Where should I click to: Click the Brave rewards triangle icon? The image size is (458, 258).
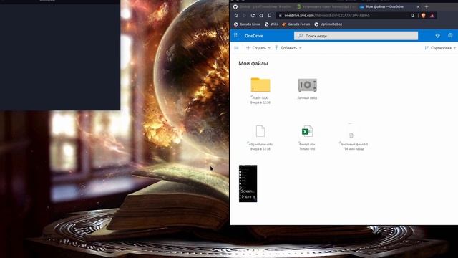(x=432, y=16)
